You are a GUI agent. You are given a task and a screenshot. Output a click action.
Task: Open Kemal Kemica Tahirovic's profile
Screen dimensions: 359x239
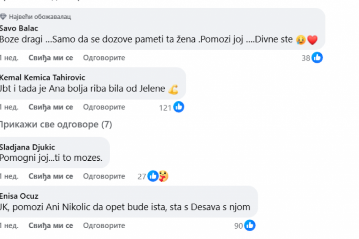42,77
